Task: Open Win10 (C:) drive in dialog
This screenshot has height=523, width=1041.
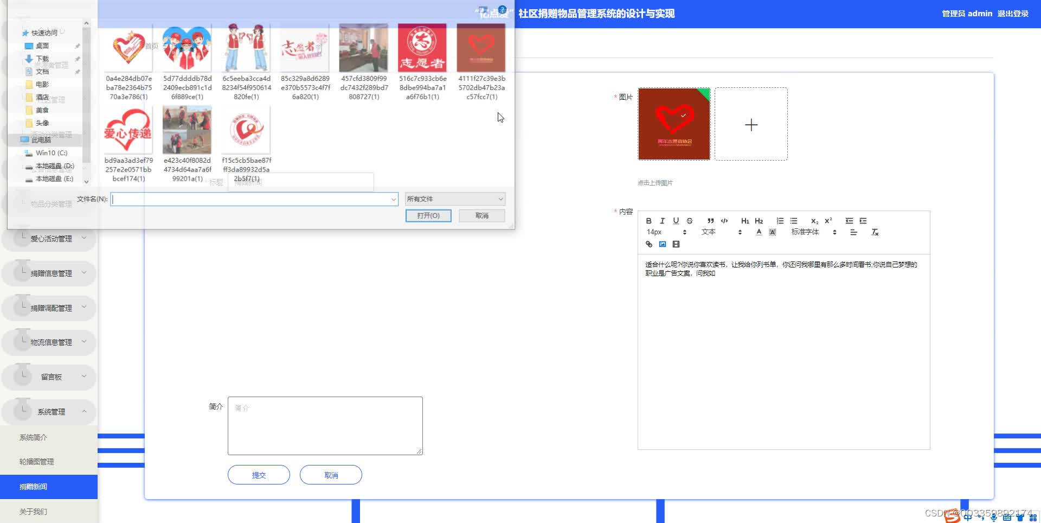Action: [x=52, y=153]
